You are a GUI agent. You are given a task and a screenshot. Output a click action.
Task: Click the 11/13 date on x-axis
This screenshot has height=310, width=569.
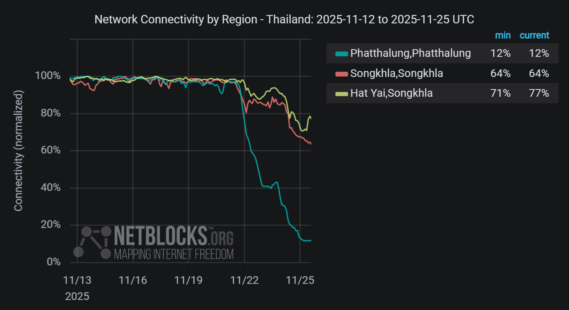(77, 281)
